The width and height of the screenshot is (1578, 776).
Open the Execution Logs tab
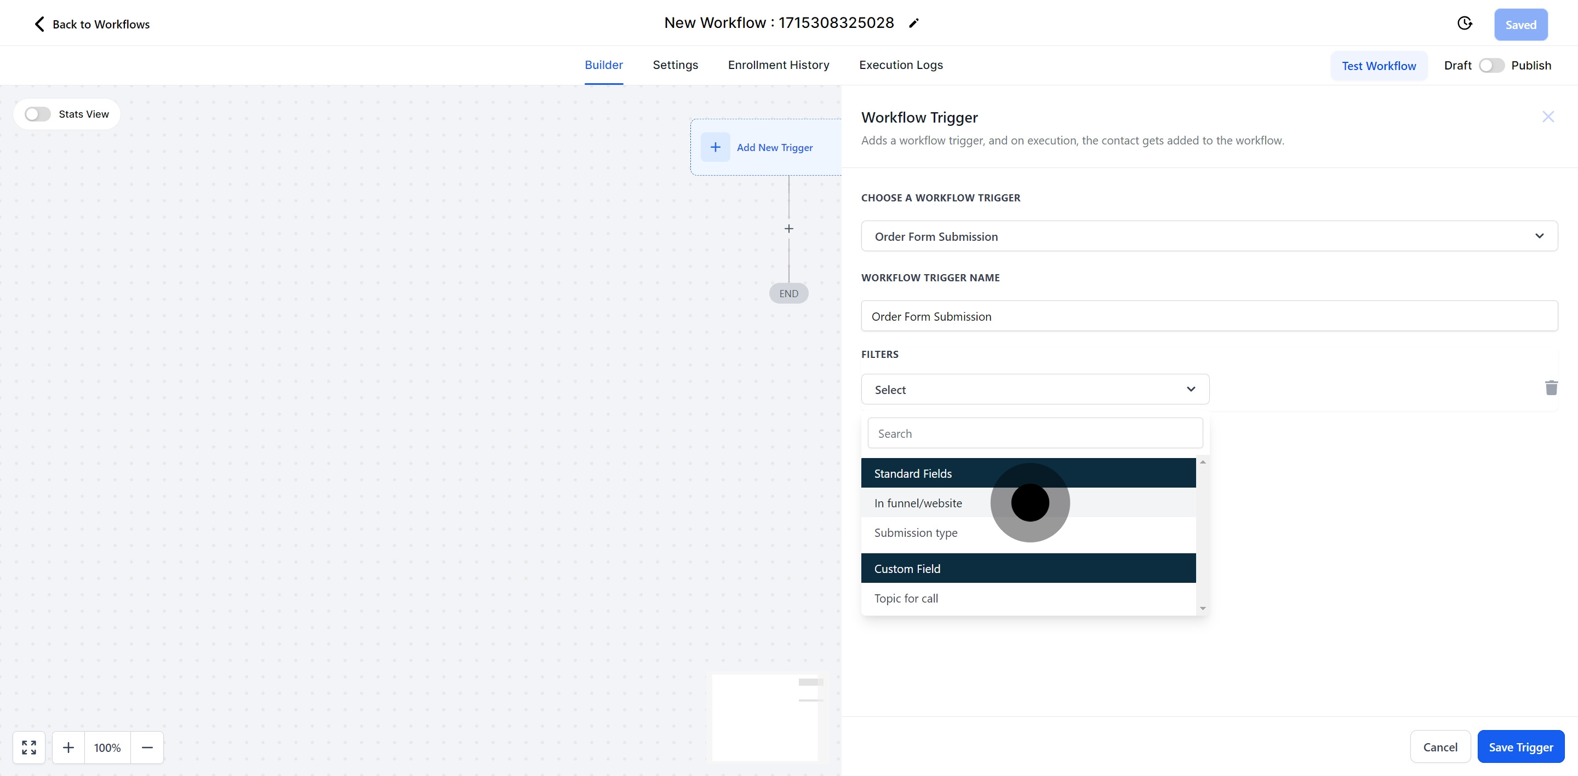[x=900, y=65]
